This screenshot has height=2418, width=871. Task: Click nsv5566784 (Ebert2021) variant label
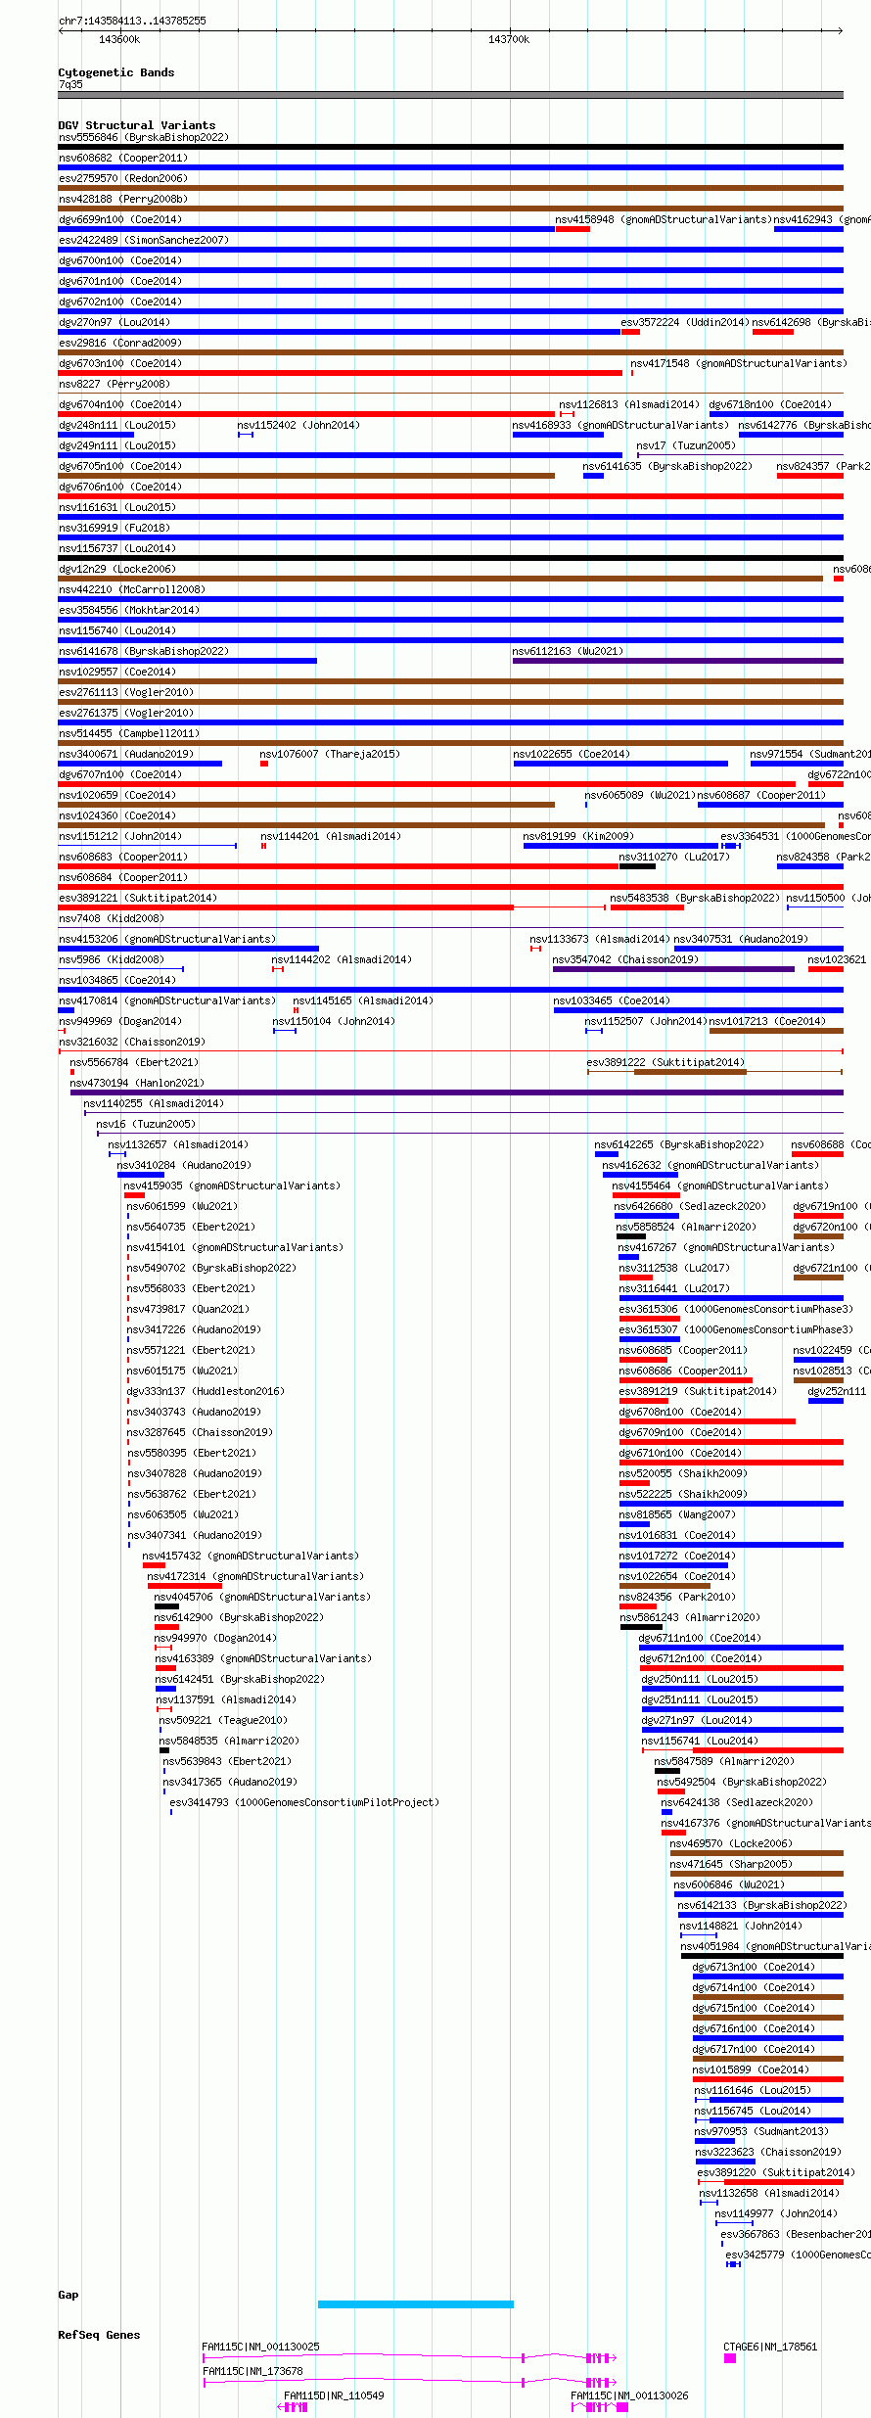[134, 1062]
